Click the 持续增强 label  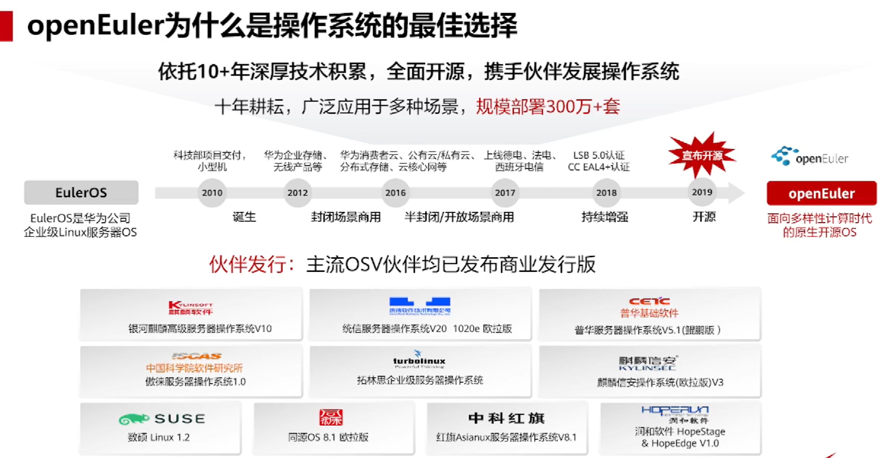click(x=605, y=217)
